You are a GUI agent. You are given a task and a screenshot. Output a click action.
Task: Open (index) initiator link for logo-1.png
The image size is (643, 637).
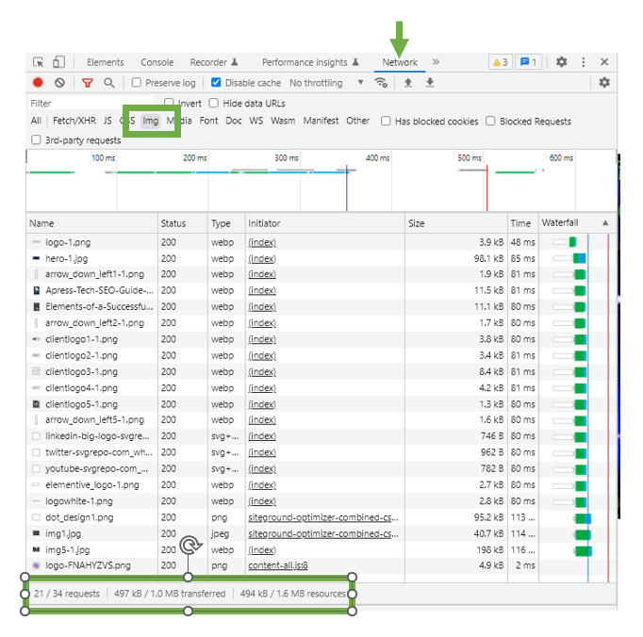point(262,242)
